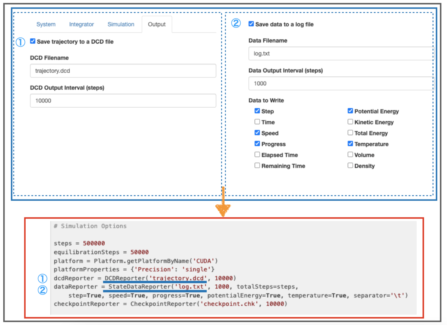Image resolution: width=447 pixels, height=325 pixels.
Task: Enable the Kinetic Energy checkbox
Action: pyautogui.click(x=350, y=122)
